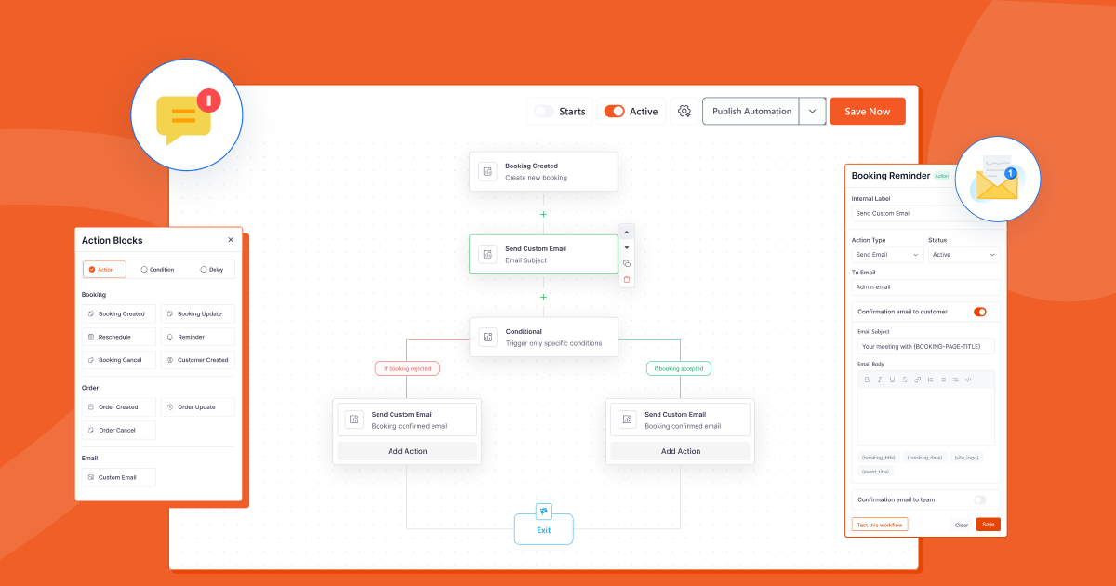
Task: Delete the Send Custom Email node with trash icon
Action: [x=627, y=278]
